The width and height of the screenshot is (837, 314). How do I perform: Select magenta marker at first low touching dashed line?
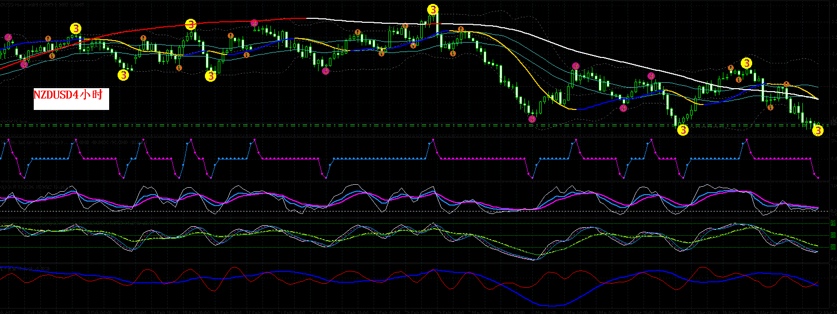(x=532, y=119)
